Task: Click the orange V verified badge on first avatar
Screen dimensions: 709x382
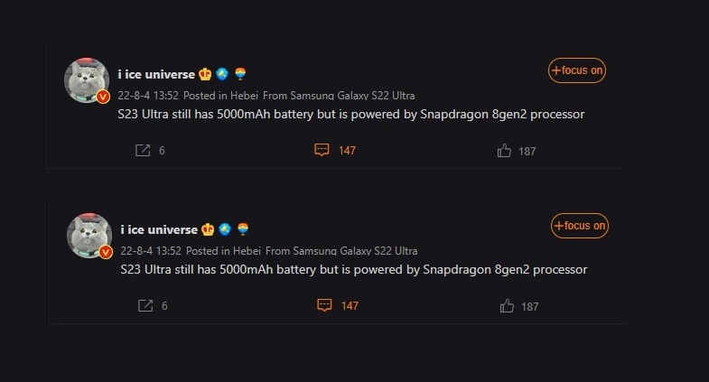Action: (103, 97)
